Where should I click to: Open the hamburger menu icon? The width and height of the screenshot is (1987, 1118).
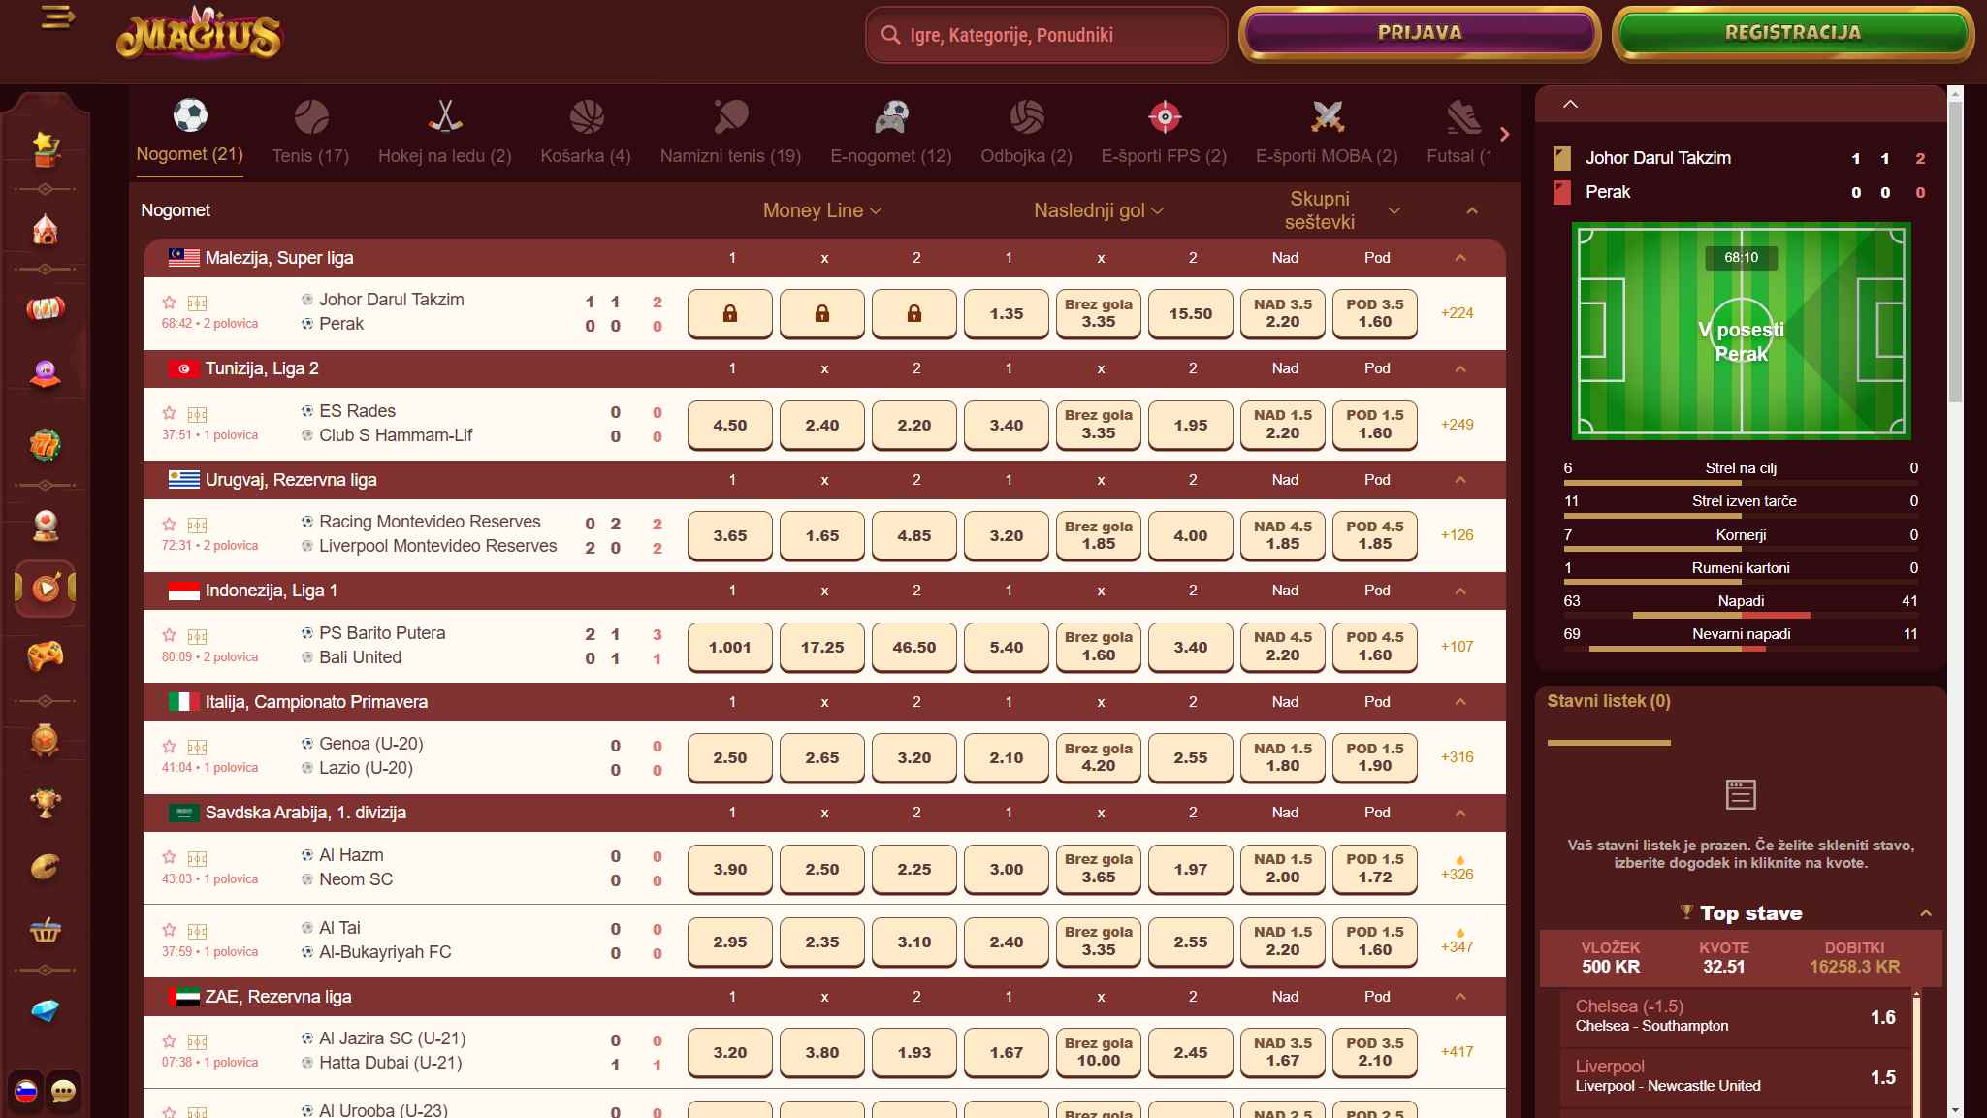tap(58, 17)
